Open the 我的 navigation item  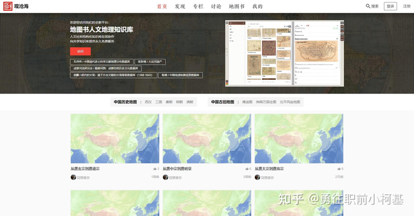click(x=258, y=6)
